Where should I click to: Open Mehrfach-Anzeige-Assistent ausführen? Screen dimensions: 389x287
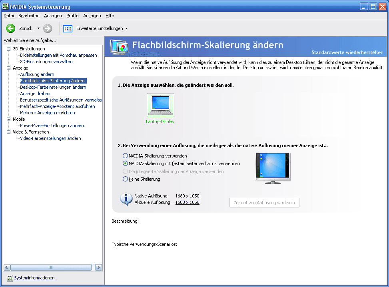click(x=58, y=106)
